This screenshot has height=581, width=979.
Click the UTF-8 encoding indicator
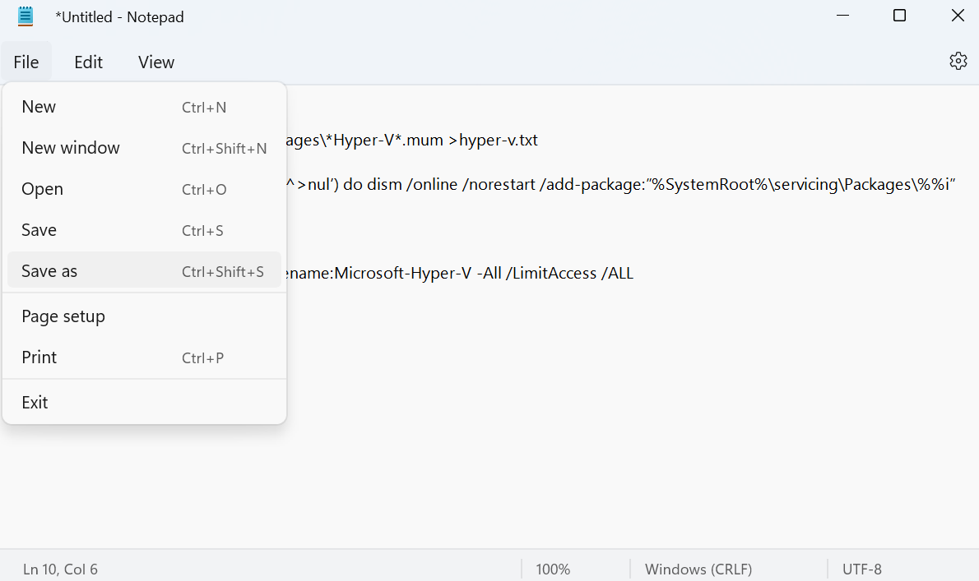tap(861, 569)
